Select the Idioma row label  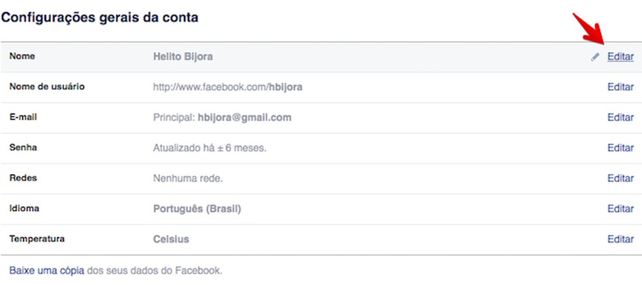pos(24,209)
